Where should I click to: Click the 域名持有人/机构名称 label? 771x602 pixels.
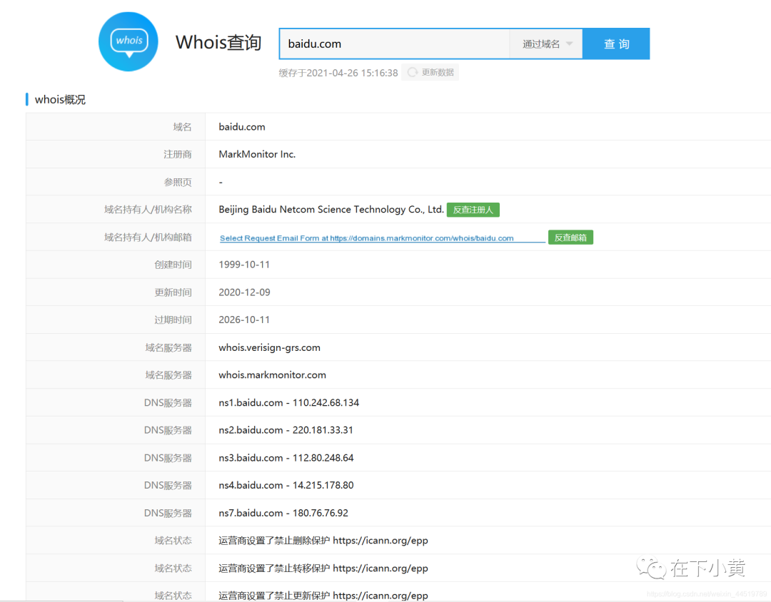148,210
